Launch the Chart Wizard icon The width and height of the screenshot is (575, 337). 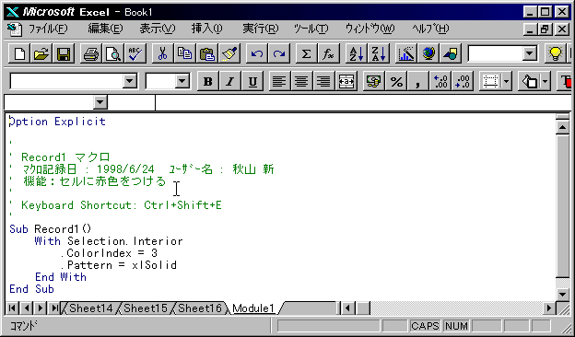(x=406, y=54)
